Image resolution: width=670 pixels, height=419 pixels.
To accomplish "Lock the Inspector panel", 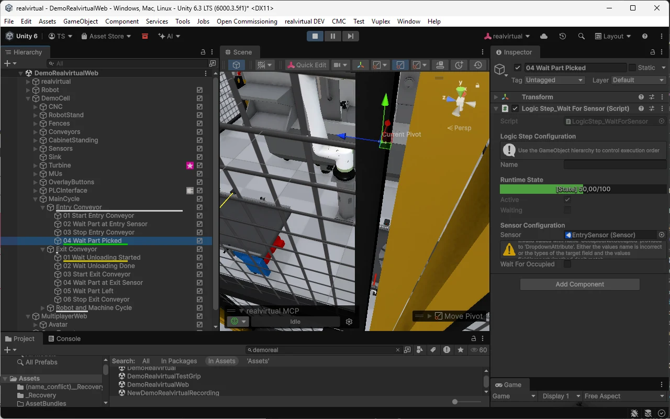I will click(653, 52).
